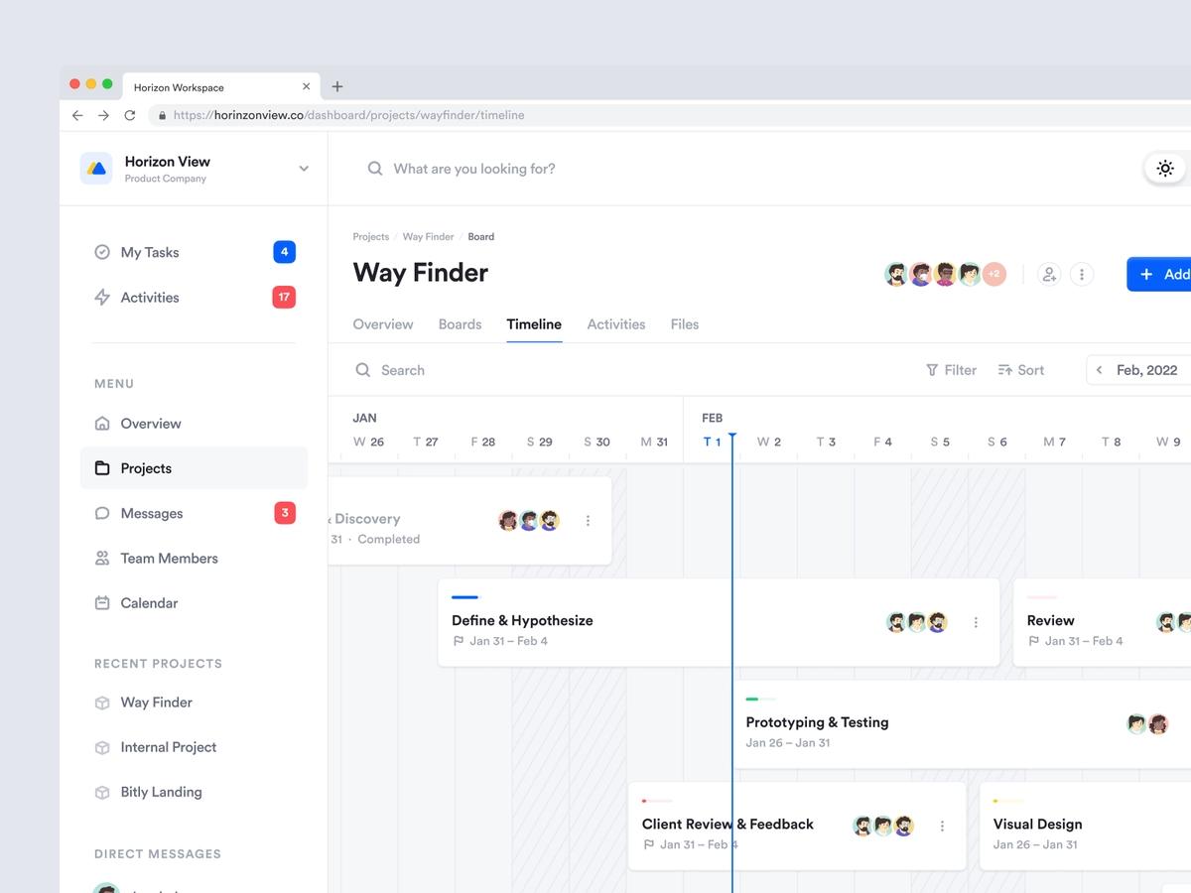
Task: Open recent project Bitly Landing
Action: click(x=161, y=792)
